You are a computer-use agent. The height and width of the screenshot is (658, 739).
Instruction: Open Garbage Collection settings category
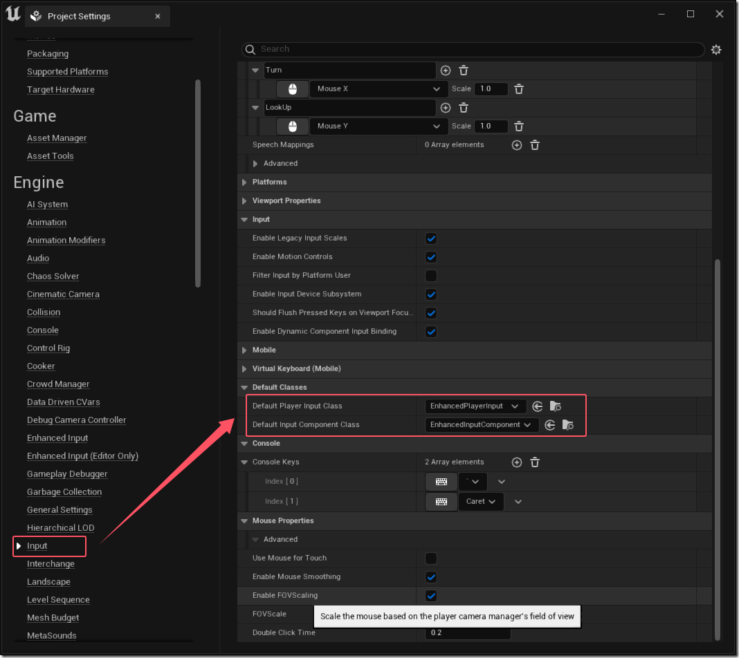[64, 492]
